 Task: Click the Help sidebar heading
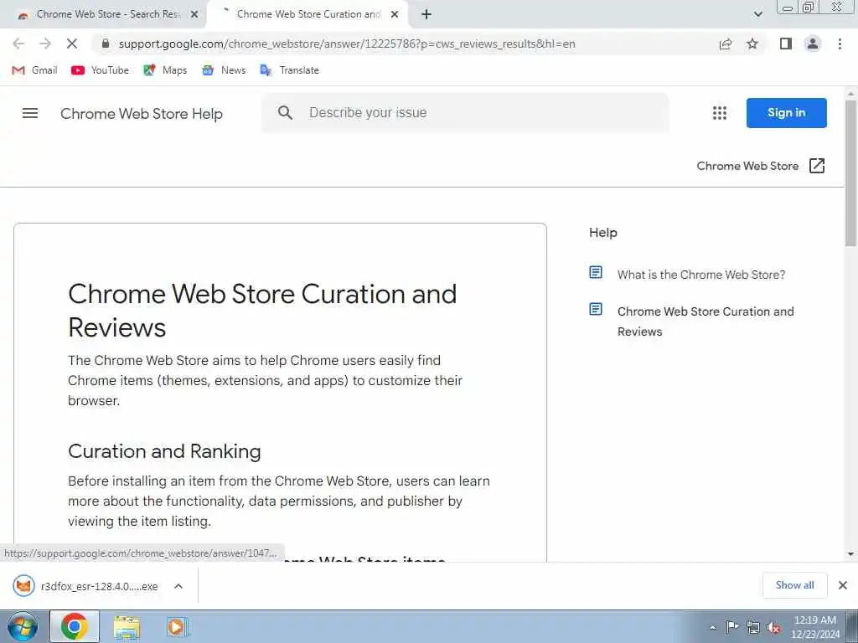[603, 233]
